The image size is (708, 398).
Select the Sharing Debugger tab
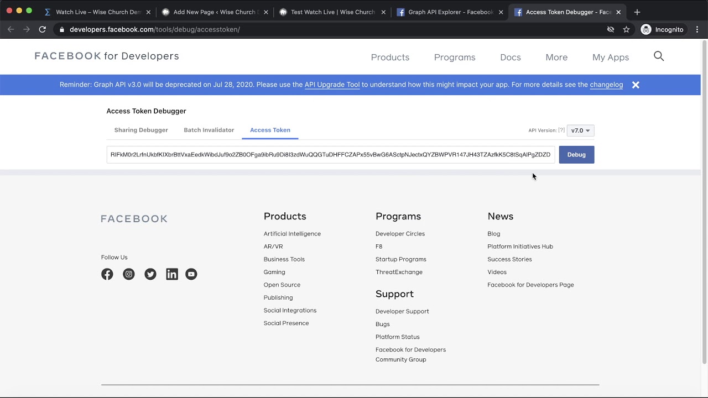[141, 130]
